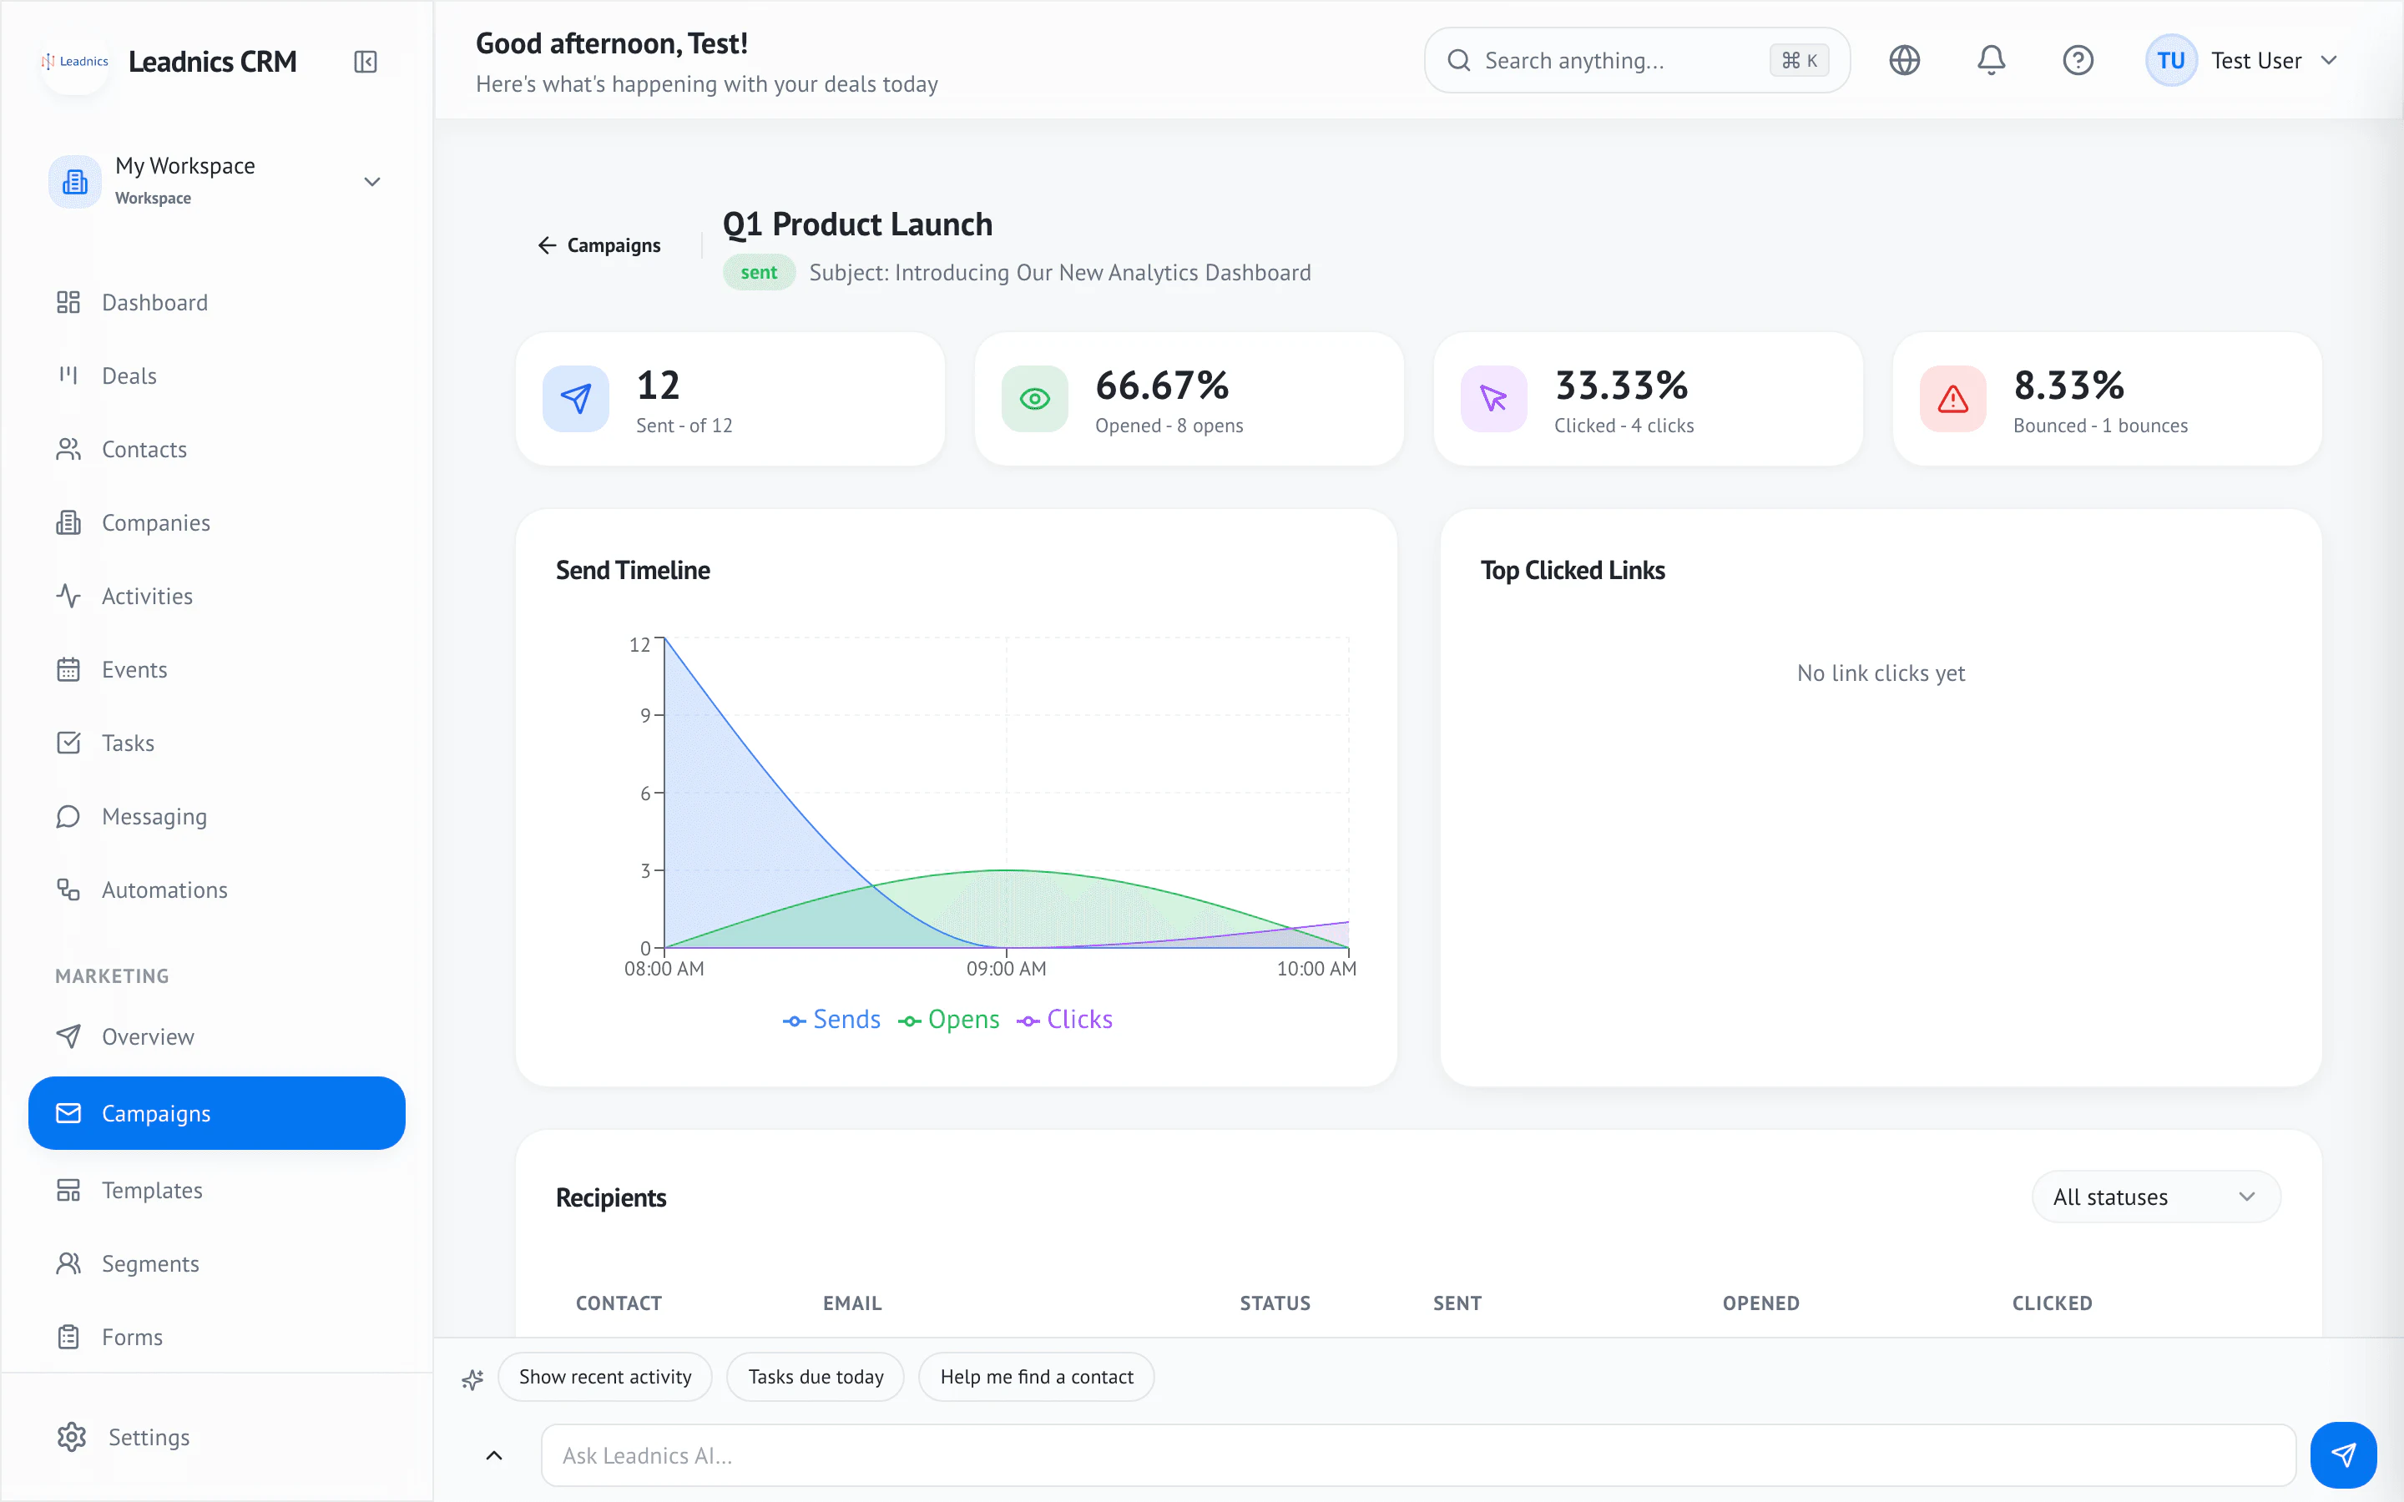Click Help me find a contact

tap(1036, 1377)
